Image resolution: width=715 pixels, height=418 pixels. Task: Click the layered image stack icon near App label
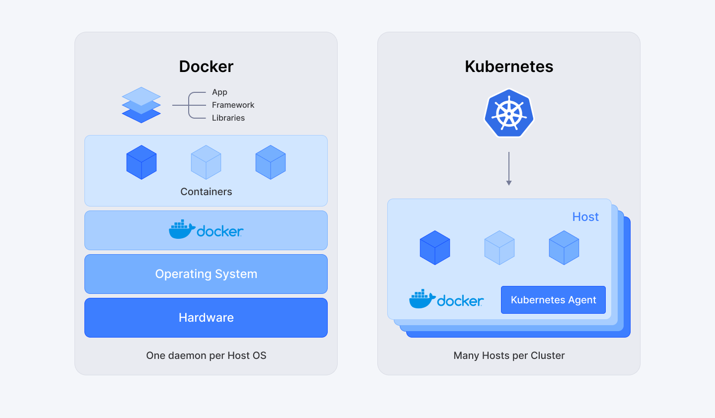[142, 105]
